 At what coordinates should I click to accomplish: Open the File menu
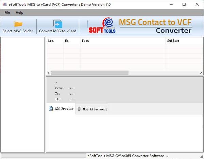click(x=7, y=13)
